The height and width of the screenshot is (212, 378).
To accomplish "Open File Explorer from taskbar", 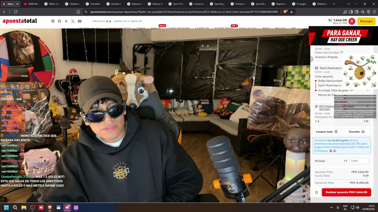I will [x=24, y=208].
